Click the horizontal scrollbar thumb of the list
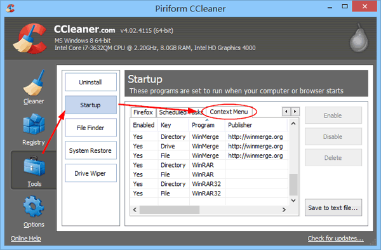 (x=170, y=209)
